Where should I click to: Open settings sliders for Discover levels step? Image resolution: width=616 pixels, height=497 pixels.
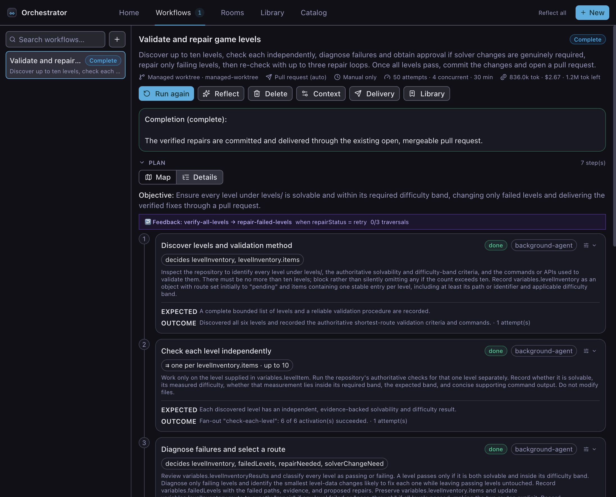[x=586, y=245]
